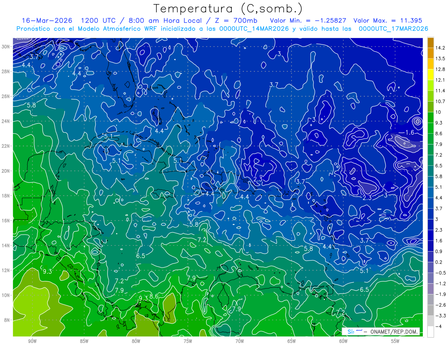The width and height of the screenshot is (448, 346).
Task: Click the "-1.2" colorbar legend label
Action: coord(441,283)
